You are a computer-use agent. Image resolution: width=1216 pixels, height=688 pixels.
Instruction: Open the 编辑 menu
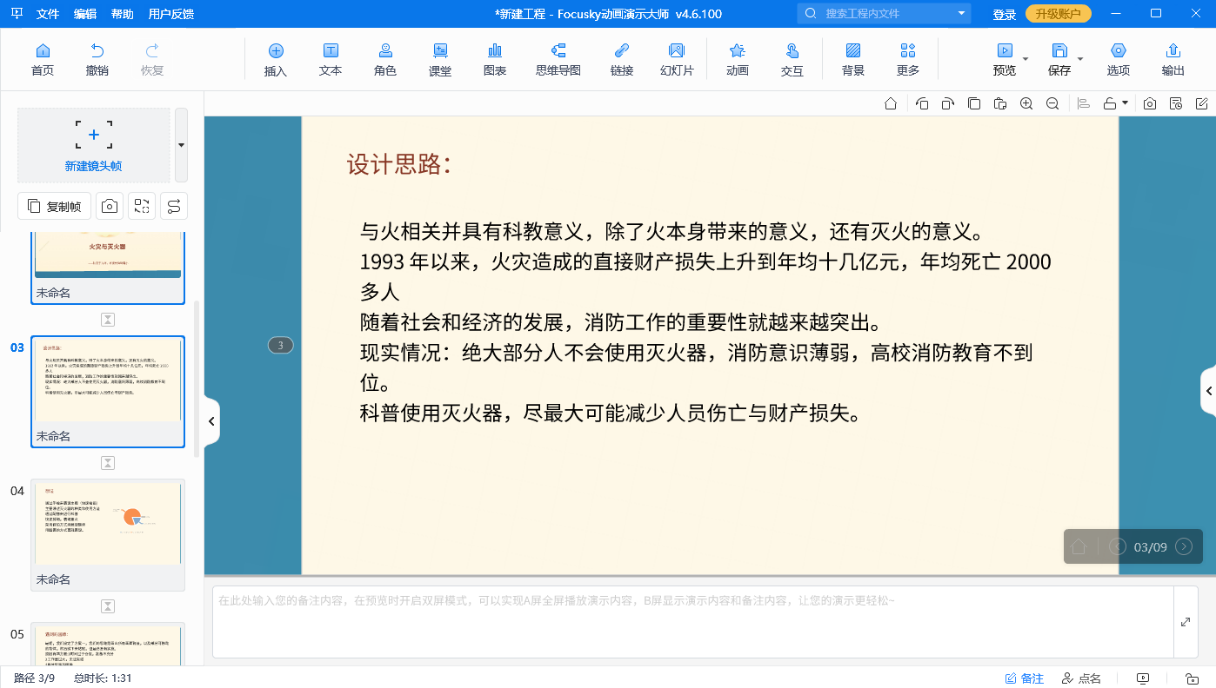(x=85, y=14)
